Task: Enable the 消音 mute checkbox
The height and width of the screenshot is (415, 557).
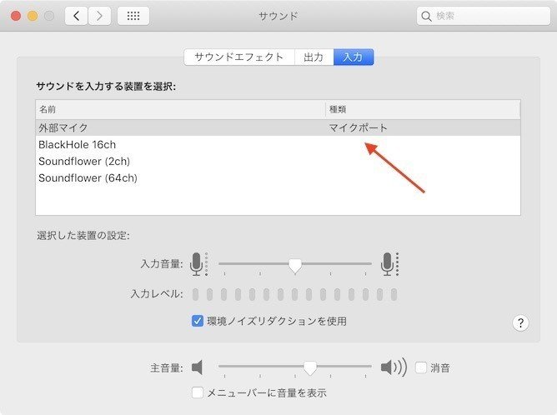Action: pyautogui.click(x=421, y=367)
